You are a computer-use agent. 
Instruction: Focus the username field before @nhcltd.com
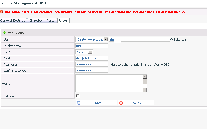pyautogui.click(x=139, y=39)
